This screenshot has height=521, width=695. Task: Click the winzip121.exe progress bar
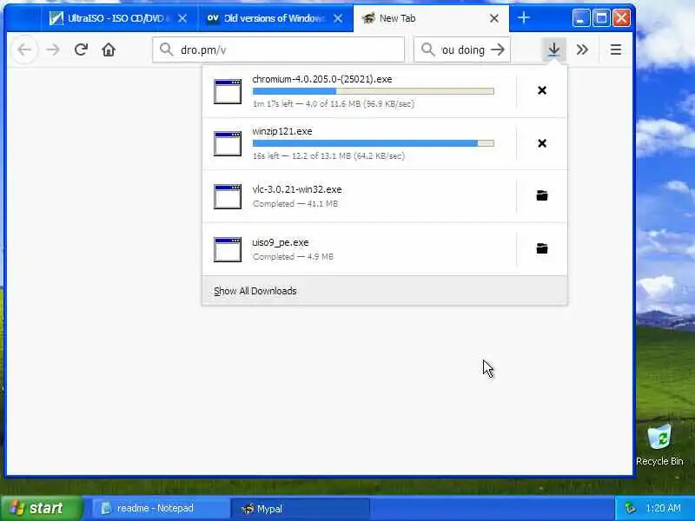click(x=374, y=143)
